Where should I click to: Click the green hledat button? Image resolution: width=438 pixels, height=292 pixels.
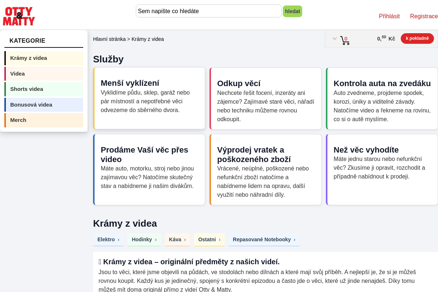tap(292, 11)
